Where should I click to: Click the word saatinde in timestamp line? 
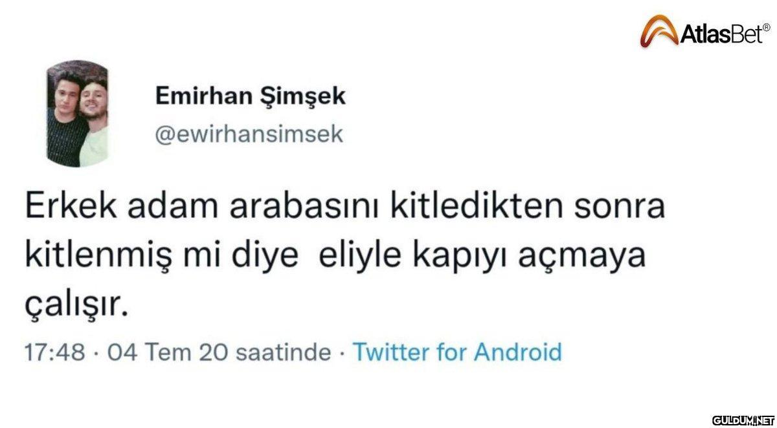coord(282,352)
